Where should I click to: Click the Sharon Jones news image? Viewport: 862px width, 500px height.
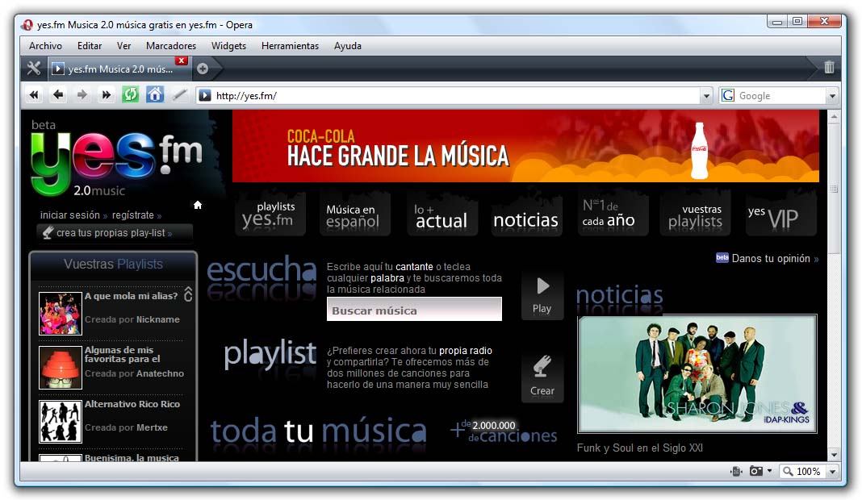[697, 374]
